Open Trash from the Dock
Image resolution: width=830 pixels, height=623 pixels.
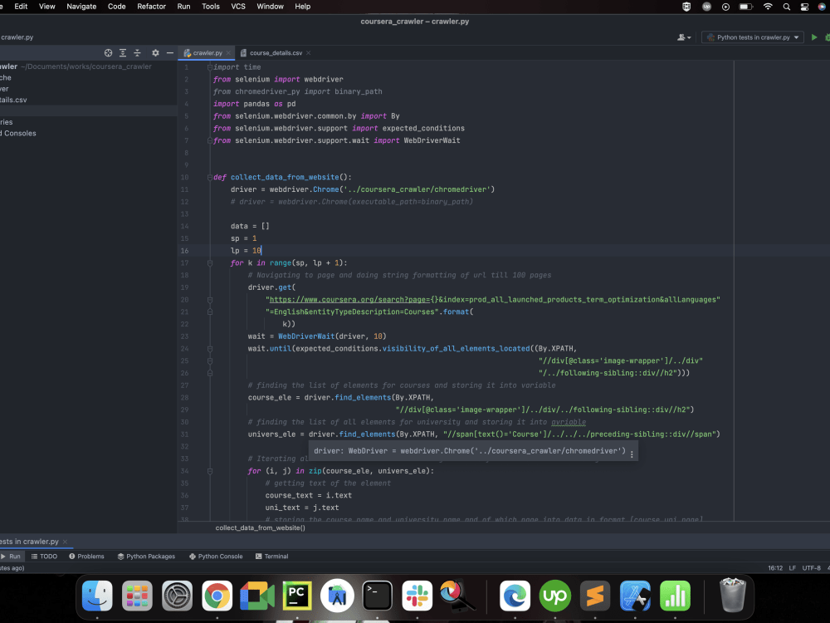(x=733, y=596)
